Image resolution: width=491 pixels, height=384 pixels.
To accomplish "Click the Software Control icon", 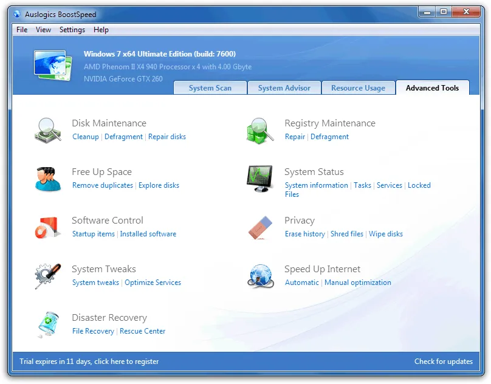I will coord(48,227).
